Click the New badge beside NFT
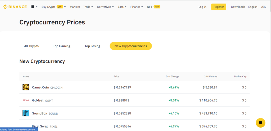The height and width of the screenshot is (131, 271). 157,7
